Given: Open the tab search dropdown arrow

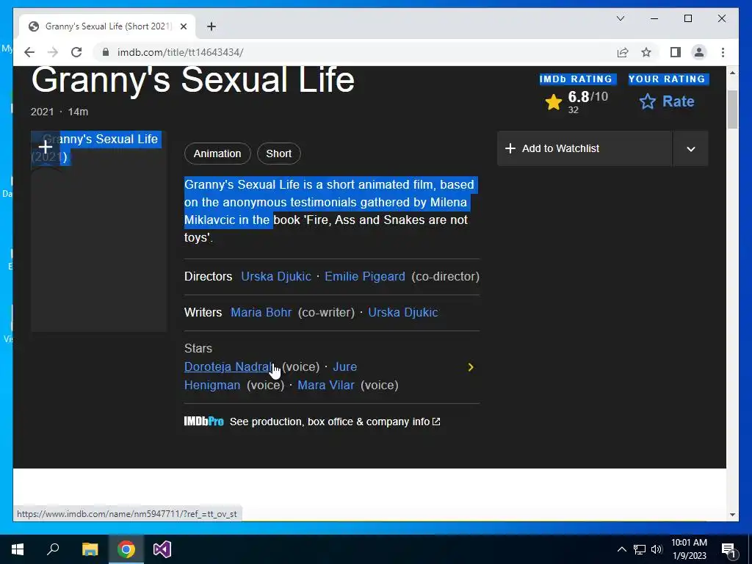Looking at the screenshot, I should pos(620,18).
